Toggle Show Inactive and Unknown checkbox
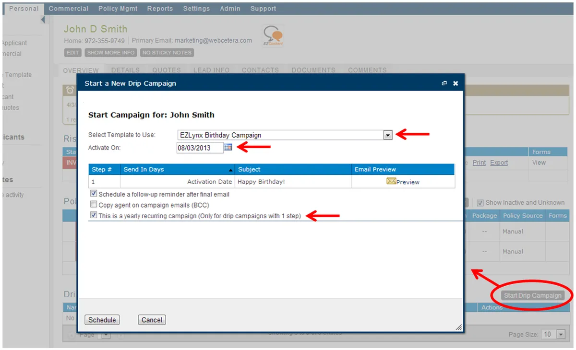 click(x=480, y=203)
